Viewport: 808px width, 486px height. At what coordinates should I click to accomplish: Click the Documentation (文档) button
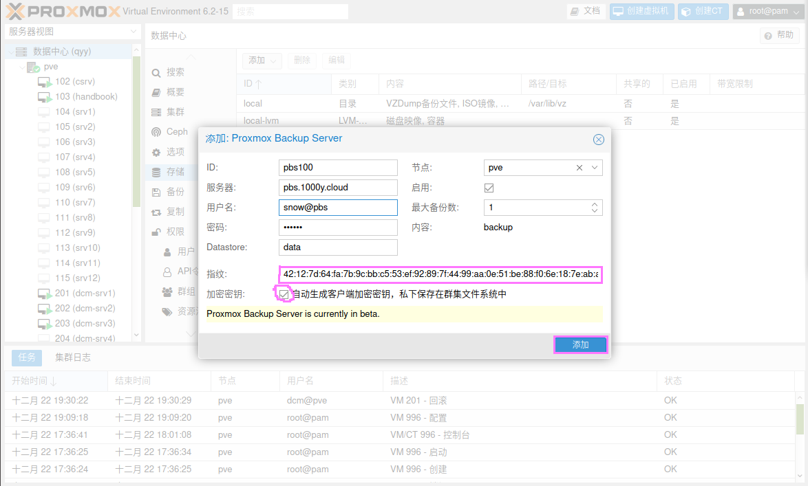[x=586, y=11]
